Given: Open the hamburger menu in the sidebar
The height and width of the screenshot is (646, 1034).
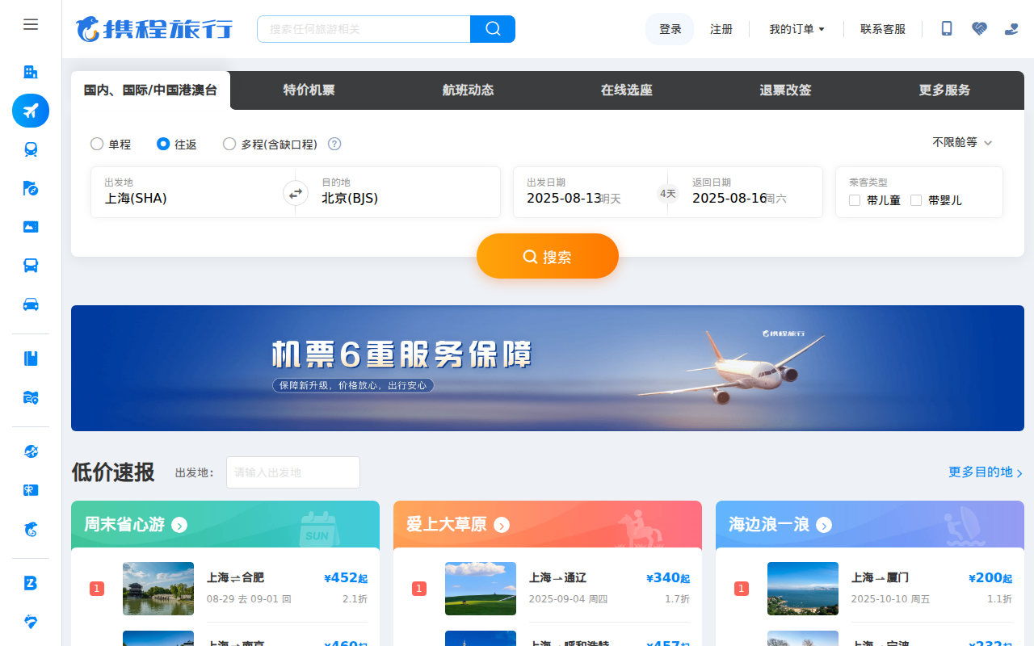Looking at the screenshot, I should (31, 24).
